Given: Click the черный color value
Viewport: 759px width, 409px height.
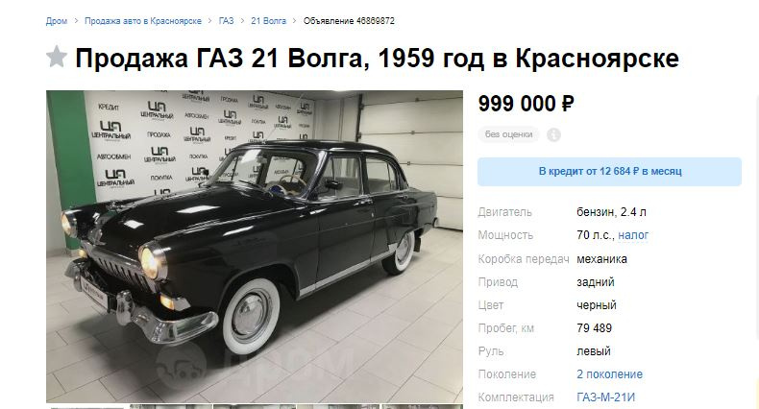Looking at the screenshot, I should click(x=597, y=305).
